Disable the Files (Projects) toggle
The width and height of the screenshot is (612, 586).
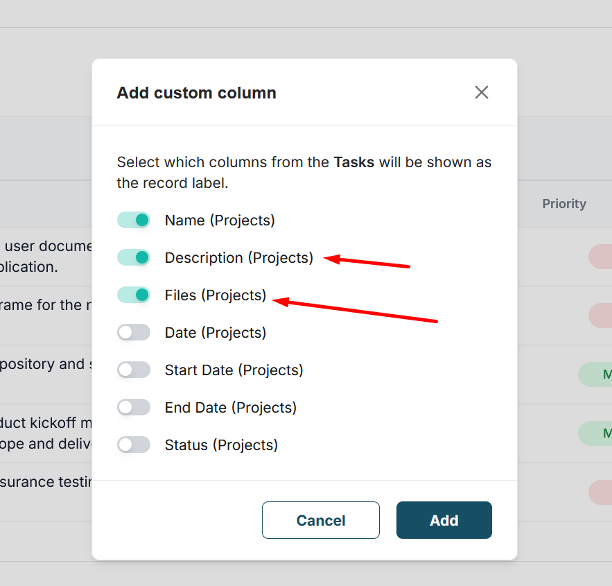(134, 295)
